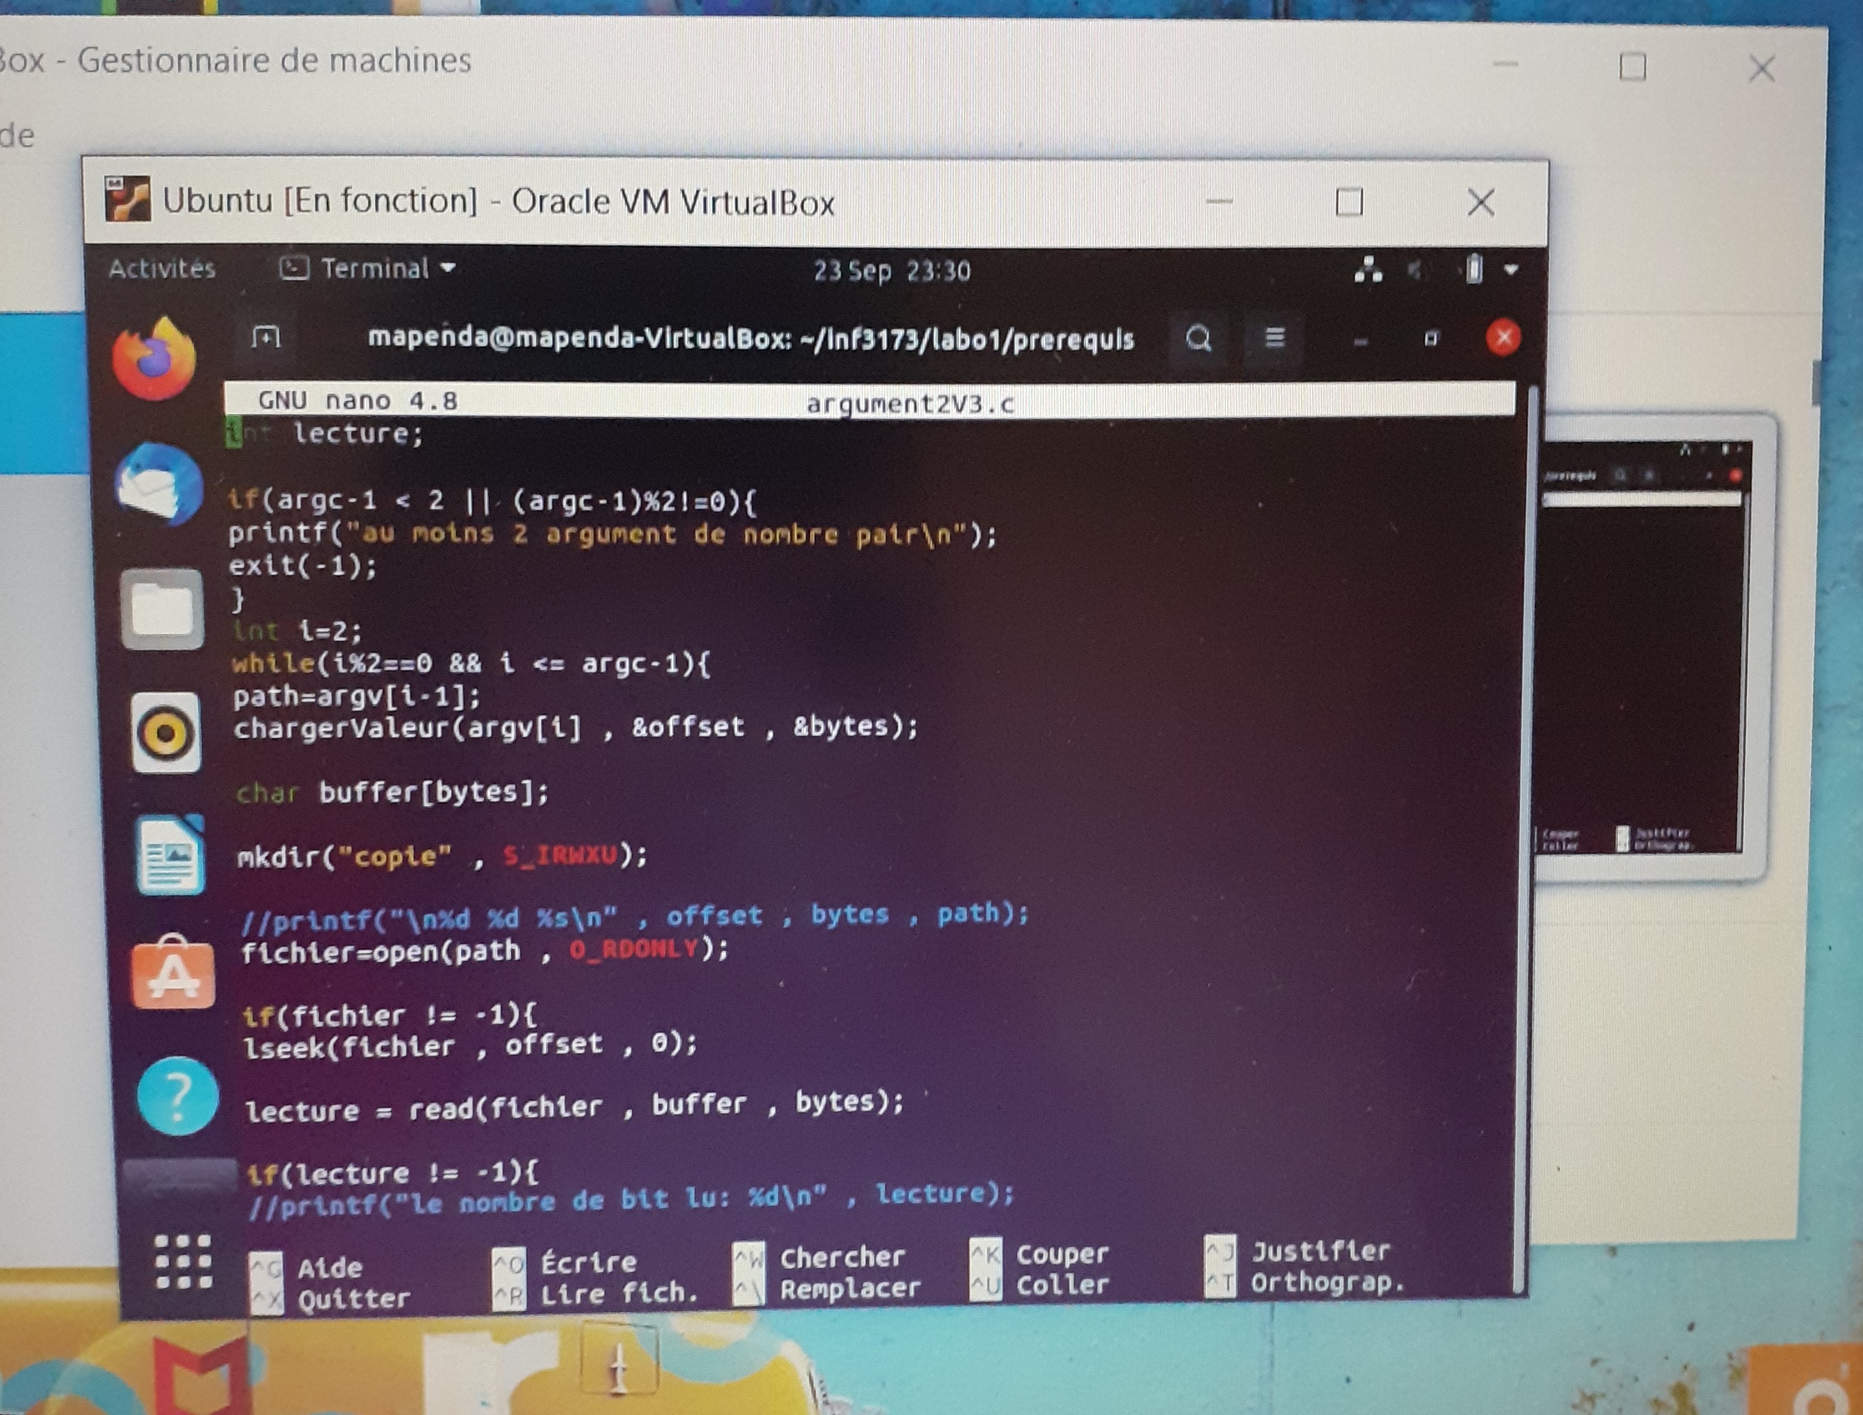Open the terminal hamburger menu
Viewport: 1863px width, 1415px height.
click(x=1274, y=338)
